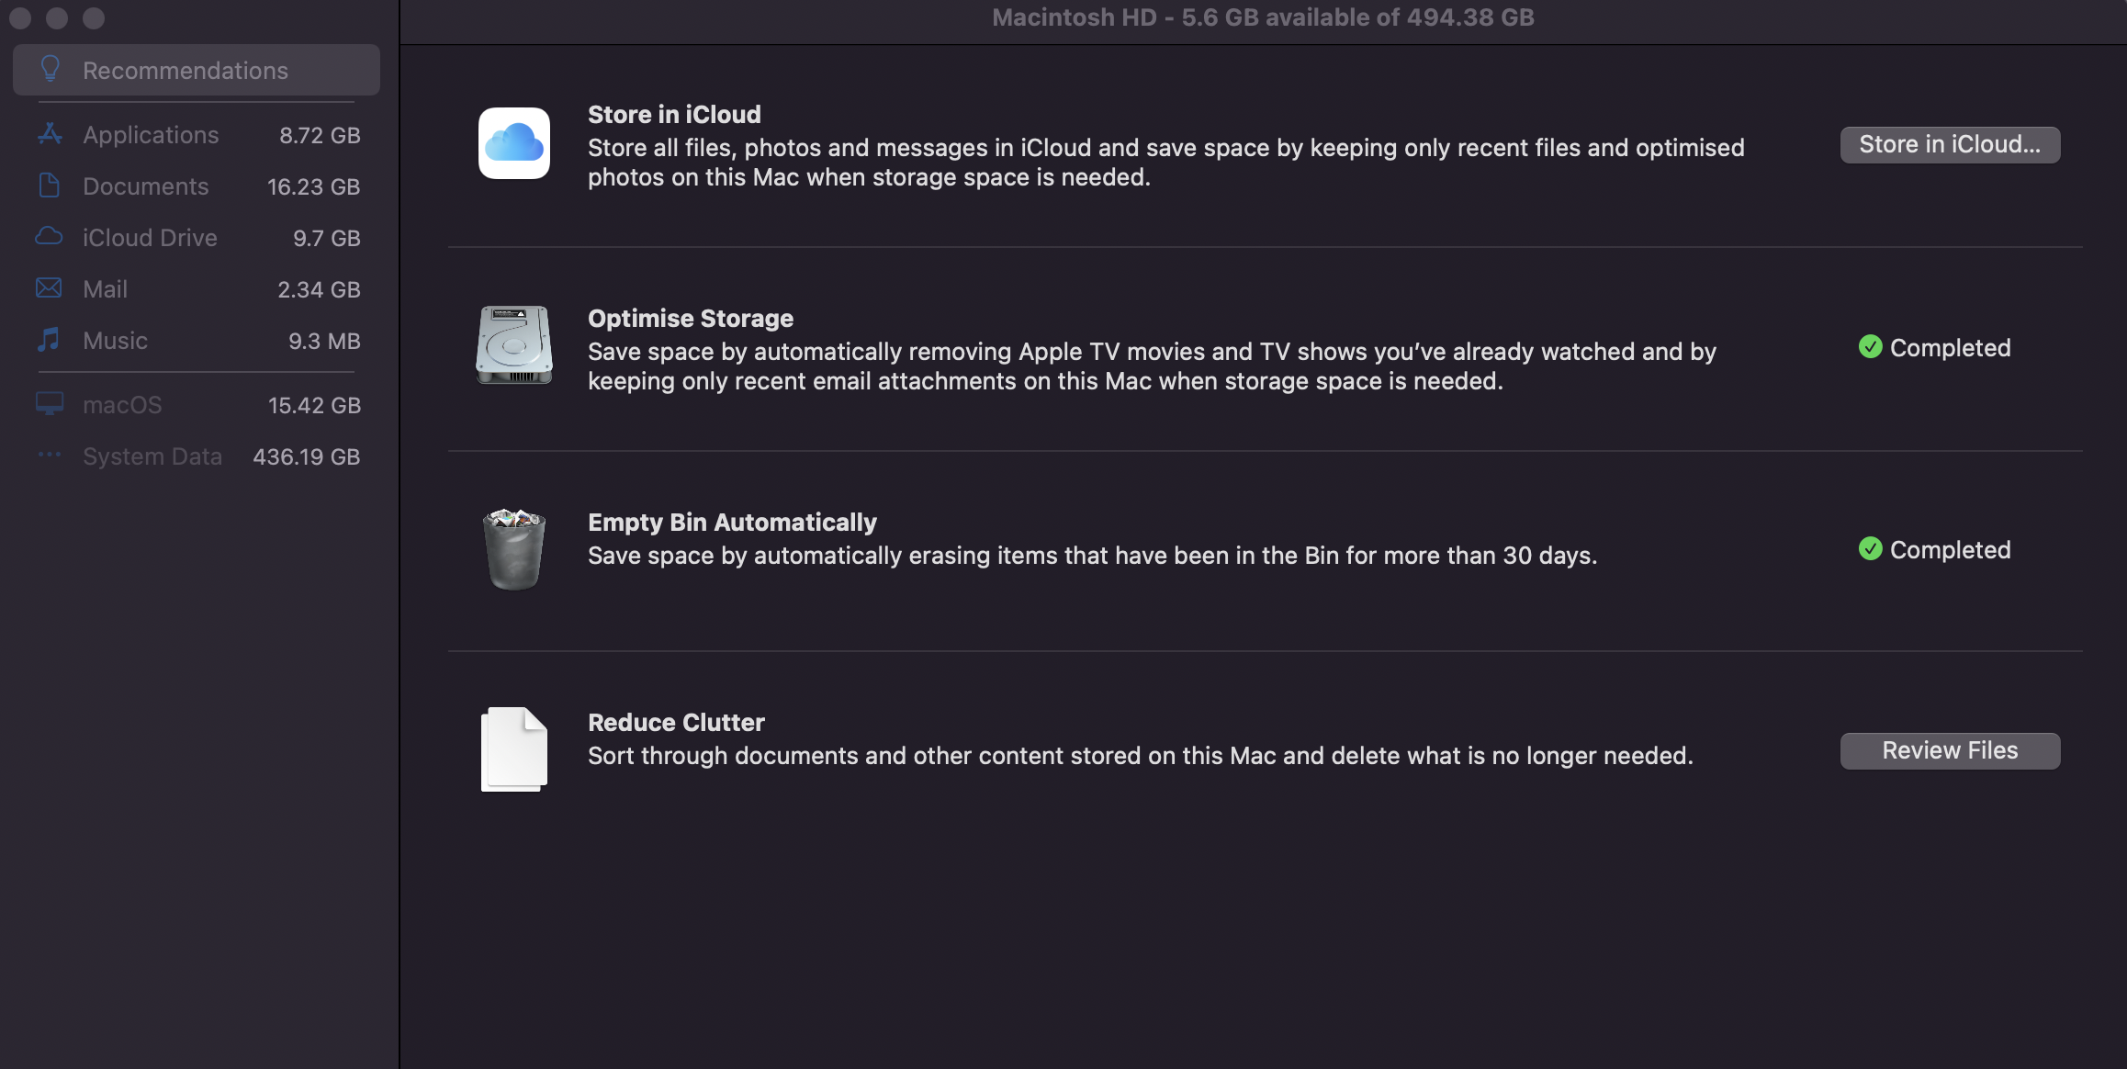Click the Reduce Clutter document icon

pos(514,748)
